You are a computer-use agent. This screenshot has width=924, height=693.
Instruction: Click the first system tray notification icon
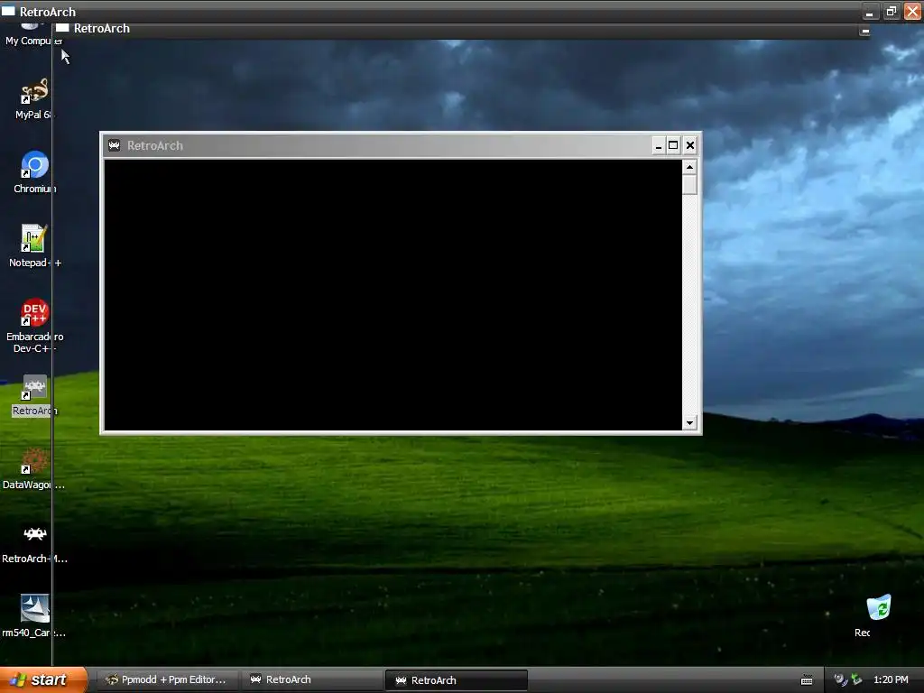pyautogui.click(x=840, y=679)
